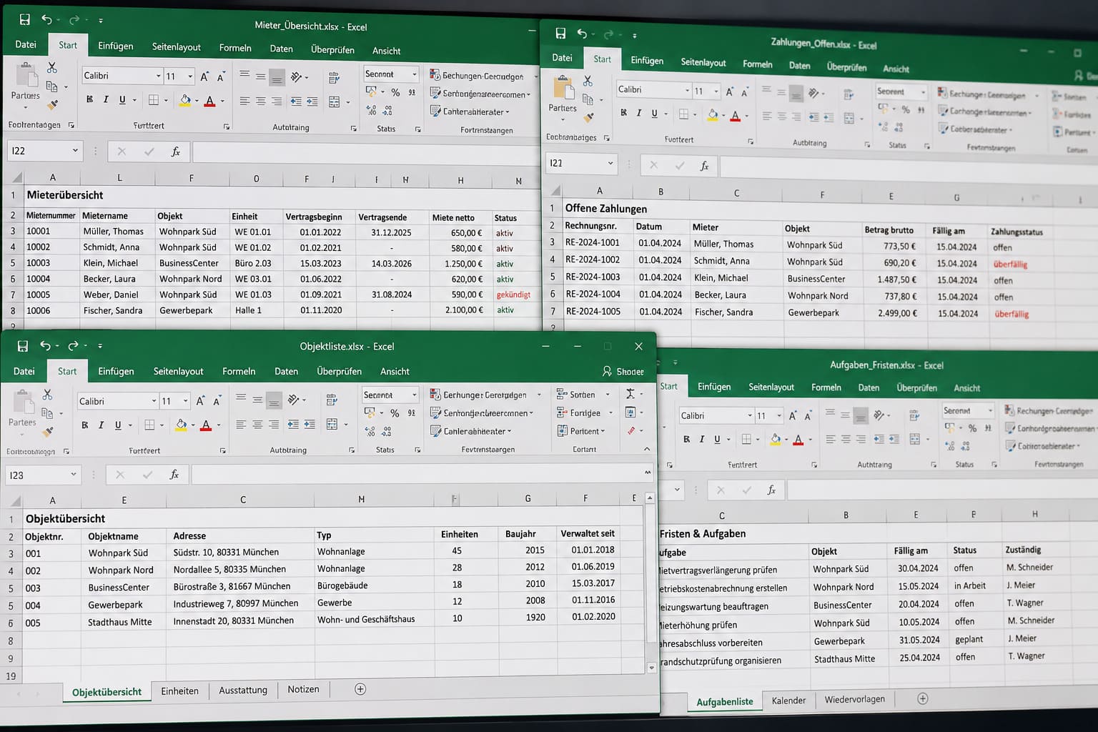Screen dimensions: 1098x732
Task: Copy icon in Objektliste ribbon
Action: point(47,413)
